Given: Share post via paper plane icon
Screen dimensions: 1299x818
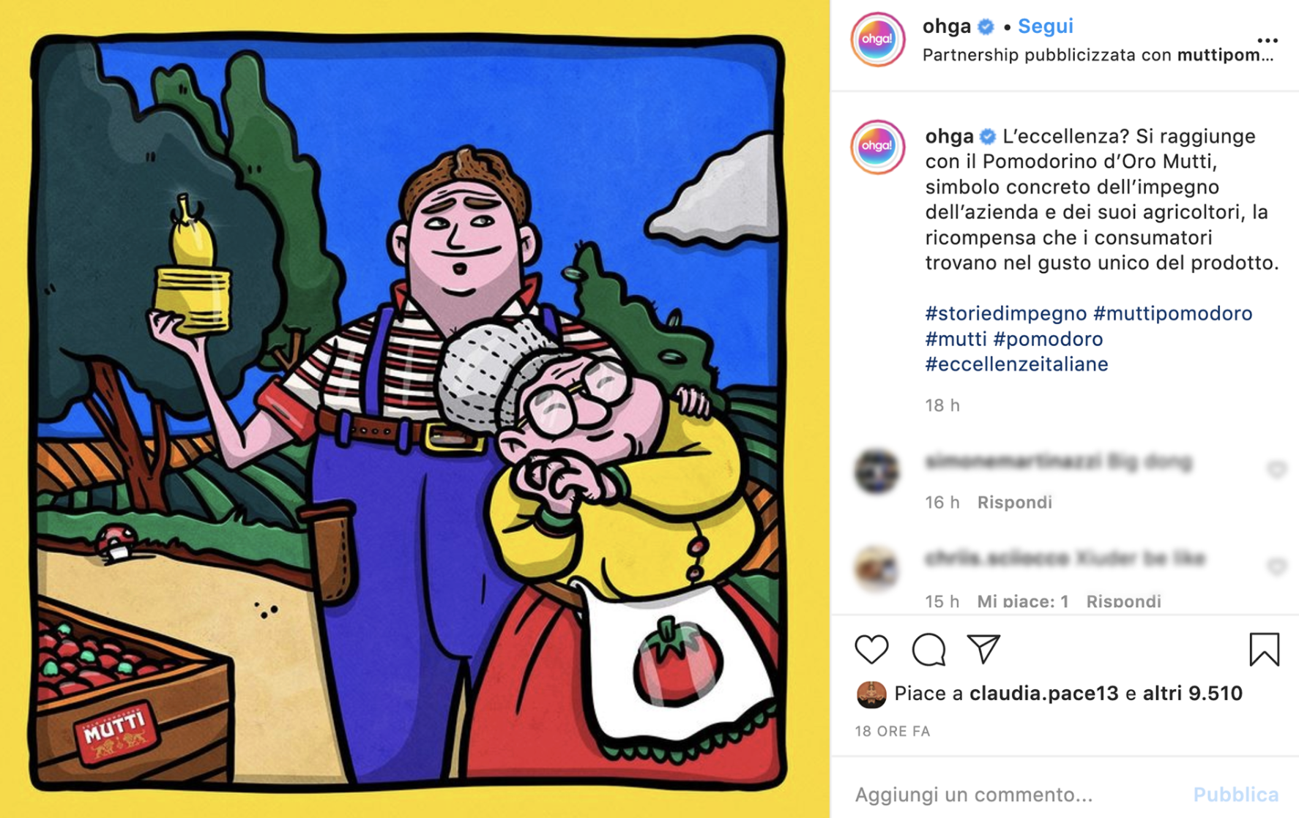Looking at the screenshot, I should [983, 649].
